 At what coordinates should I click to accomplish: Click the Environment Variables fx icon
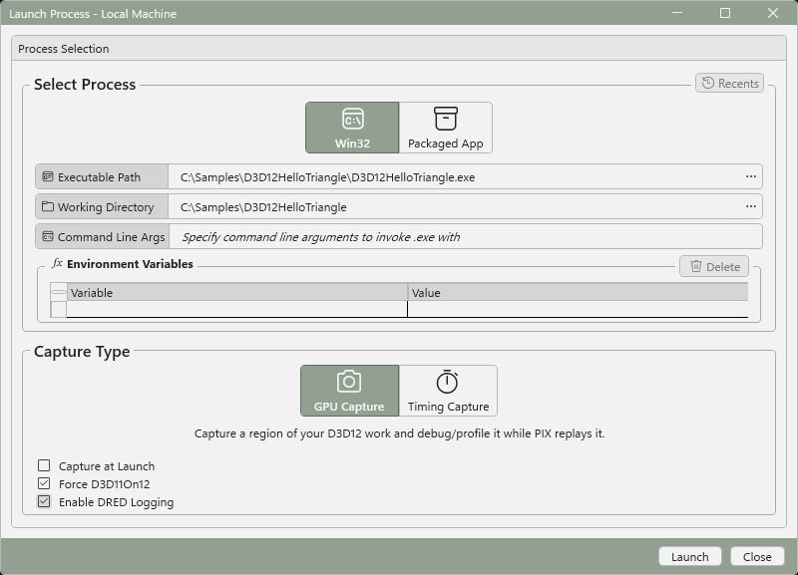57,263
